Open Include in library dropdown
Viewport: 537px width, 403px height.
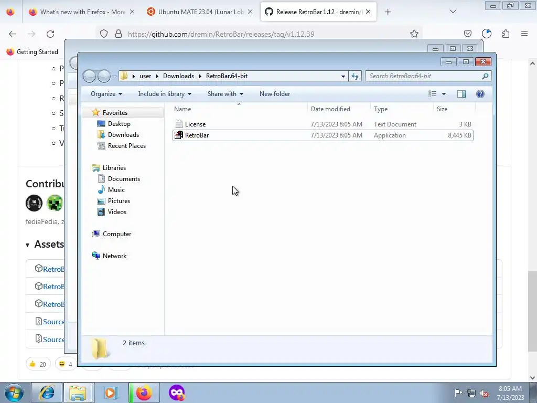[165, 94]
